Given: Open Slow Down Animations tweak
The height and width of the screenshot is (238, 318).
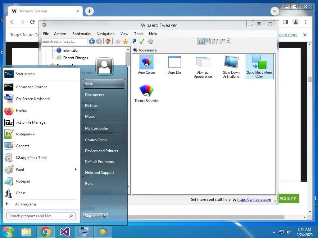Looking at the screenshot, I should (x=231, y=67).
